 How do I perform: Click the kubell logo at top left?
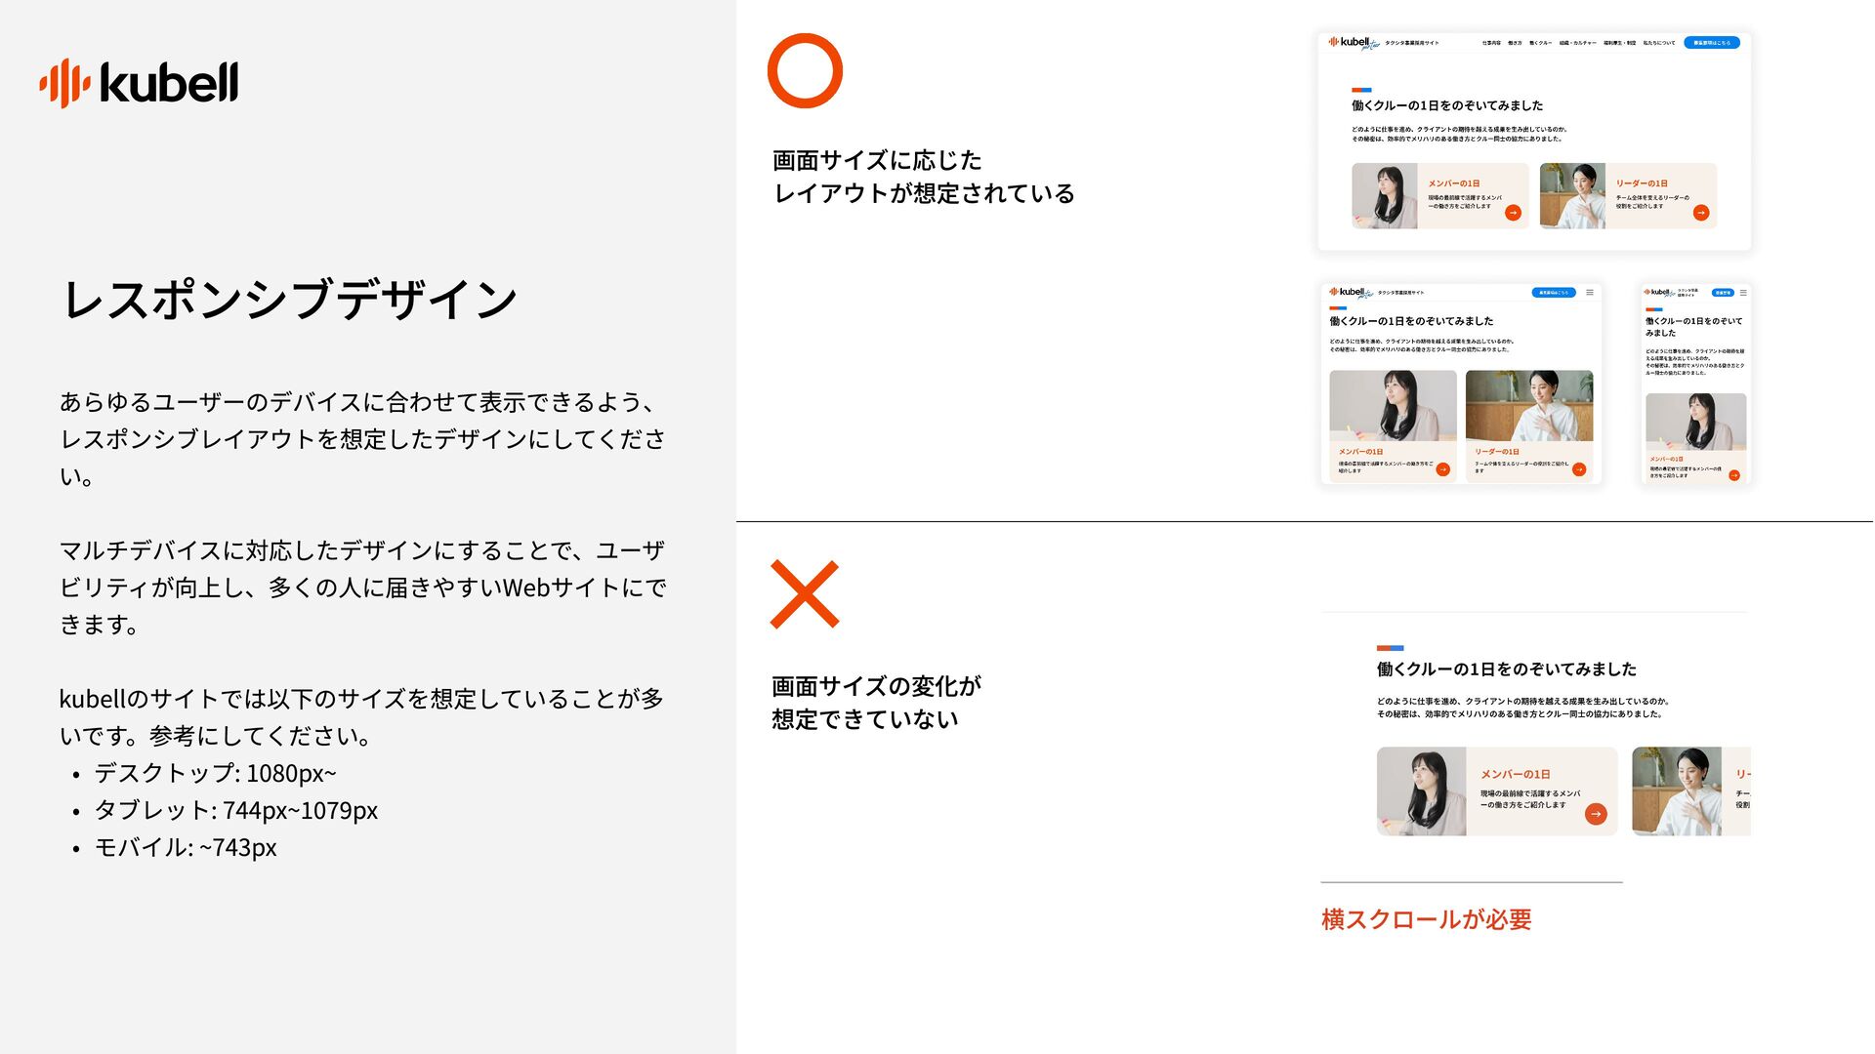pyautogui.click(x=139, y=82)
